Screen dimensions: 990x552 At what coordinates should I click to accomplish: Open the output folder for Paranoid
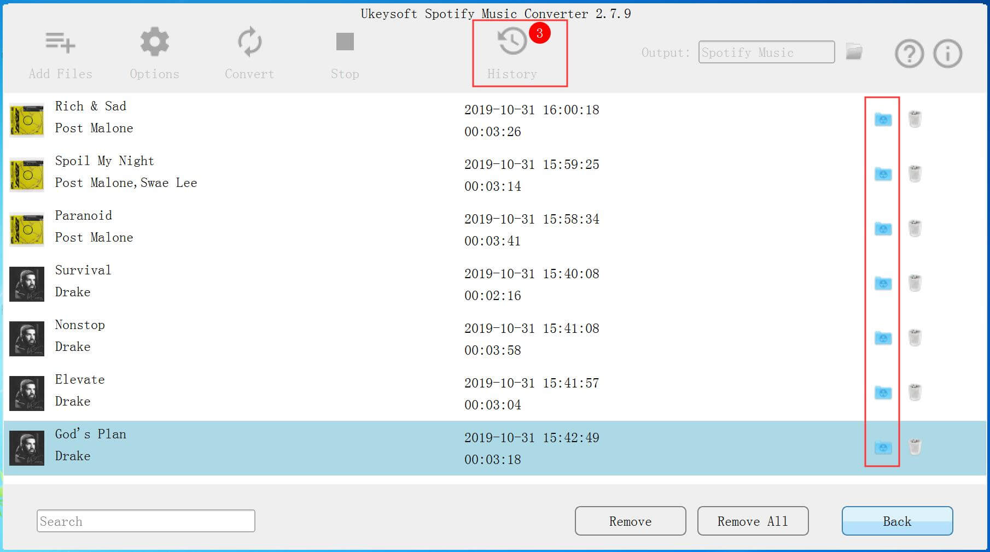[883, 228]
